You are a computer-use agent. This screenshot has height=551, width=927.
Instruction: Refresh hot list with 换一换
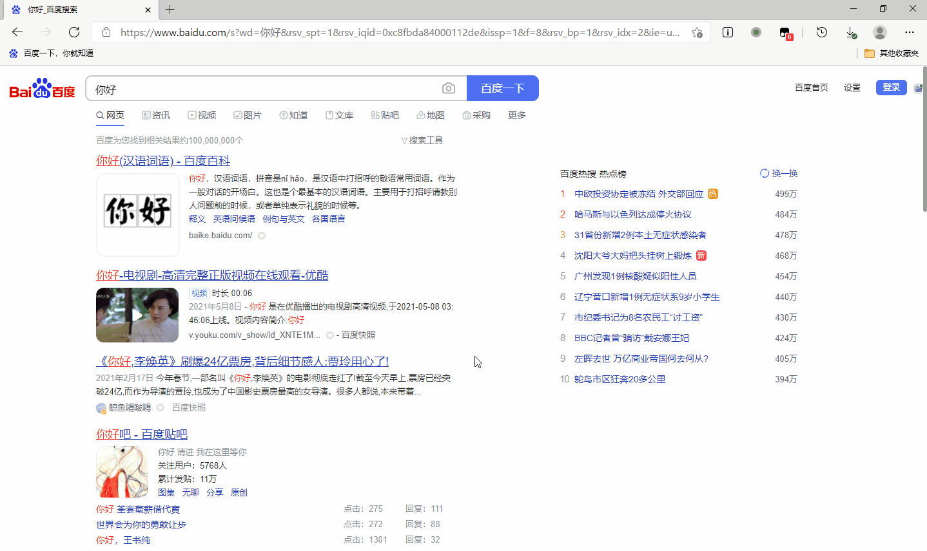tap(779, 173)
